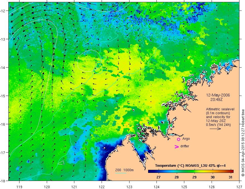Click the longitude label 119
Image resolution: width=245 pixels, height=189 pixels.
click(x=19, y=187)
